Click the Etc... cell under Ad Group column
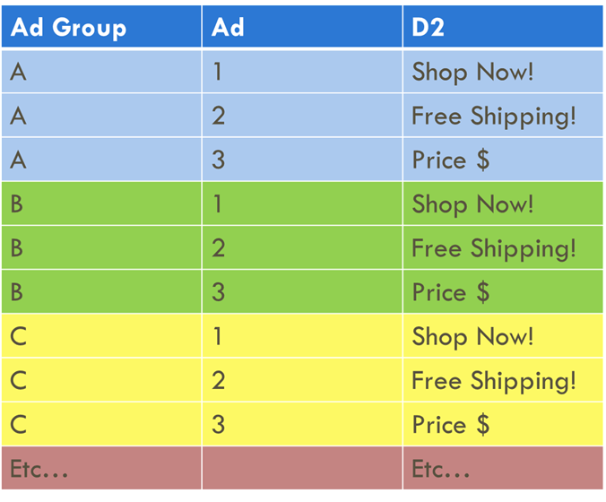 [39, 469]
